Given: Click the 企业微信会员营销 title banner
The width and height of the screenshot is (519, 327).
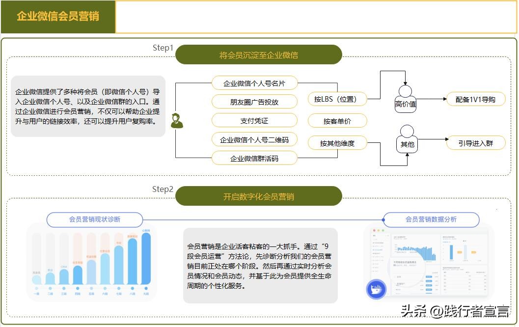Looking at the screenshot, I should 57,16.
